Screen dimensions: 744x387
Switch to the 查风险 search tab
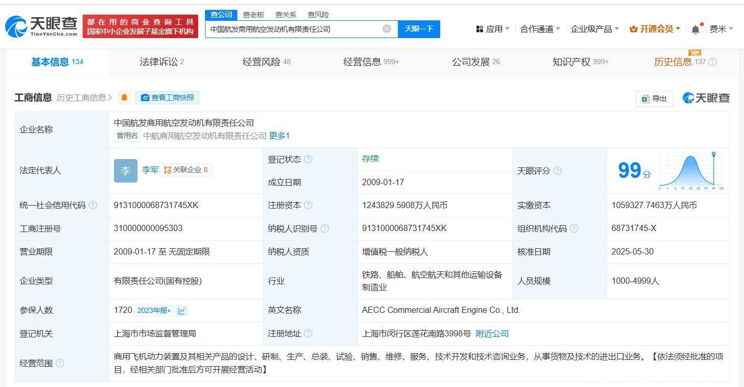318,15
